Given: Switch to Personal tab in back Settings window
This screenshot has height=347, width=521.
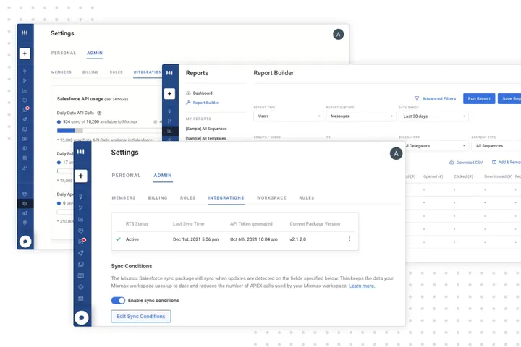Looking at the screenshot, I should click(x=64, y=53).
